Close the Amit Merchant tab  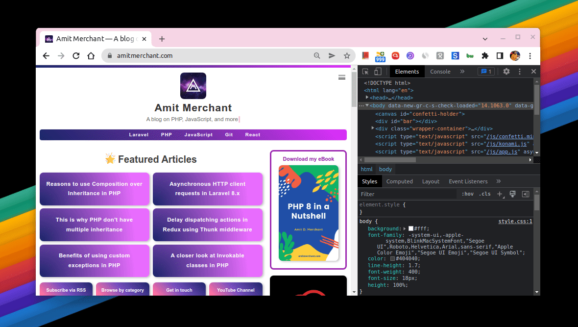(144, 39)
